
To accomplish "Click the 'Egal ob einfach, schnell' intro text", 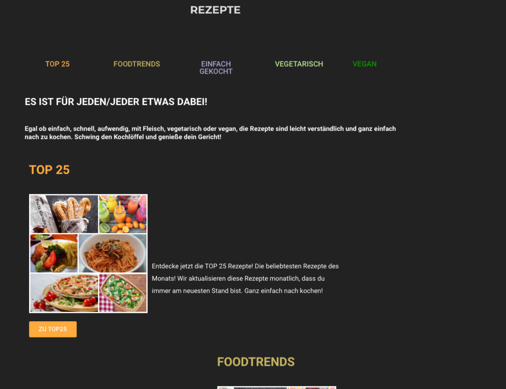I will pyautogui.click(x=210, y=132).
